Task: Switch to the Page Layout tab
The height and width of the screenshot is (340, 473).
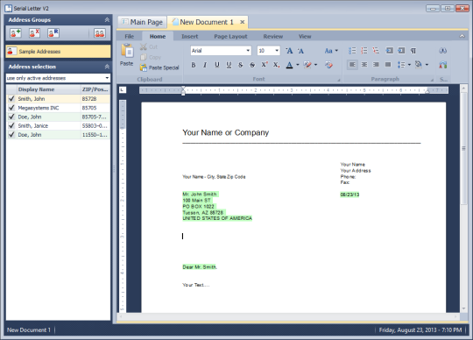Action: (x=230, y=37)
